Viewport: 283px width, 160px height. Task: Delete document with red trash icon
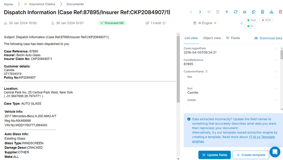(x=280, y=12)
